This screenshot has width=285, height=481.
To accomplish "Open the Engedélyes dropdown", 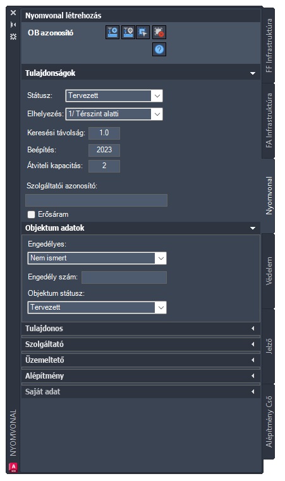I will click(x=97, y=259).
